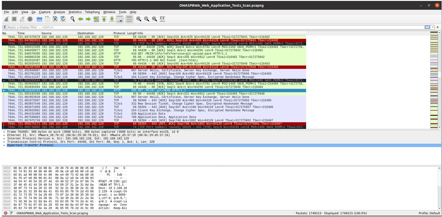Open the Help menu
The height and width of the screenshot is (217, 442).
click(x=133, y=12)
